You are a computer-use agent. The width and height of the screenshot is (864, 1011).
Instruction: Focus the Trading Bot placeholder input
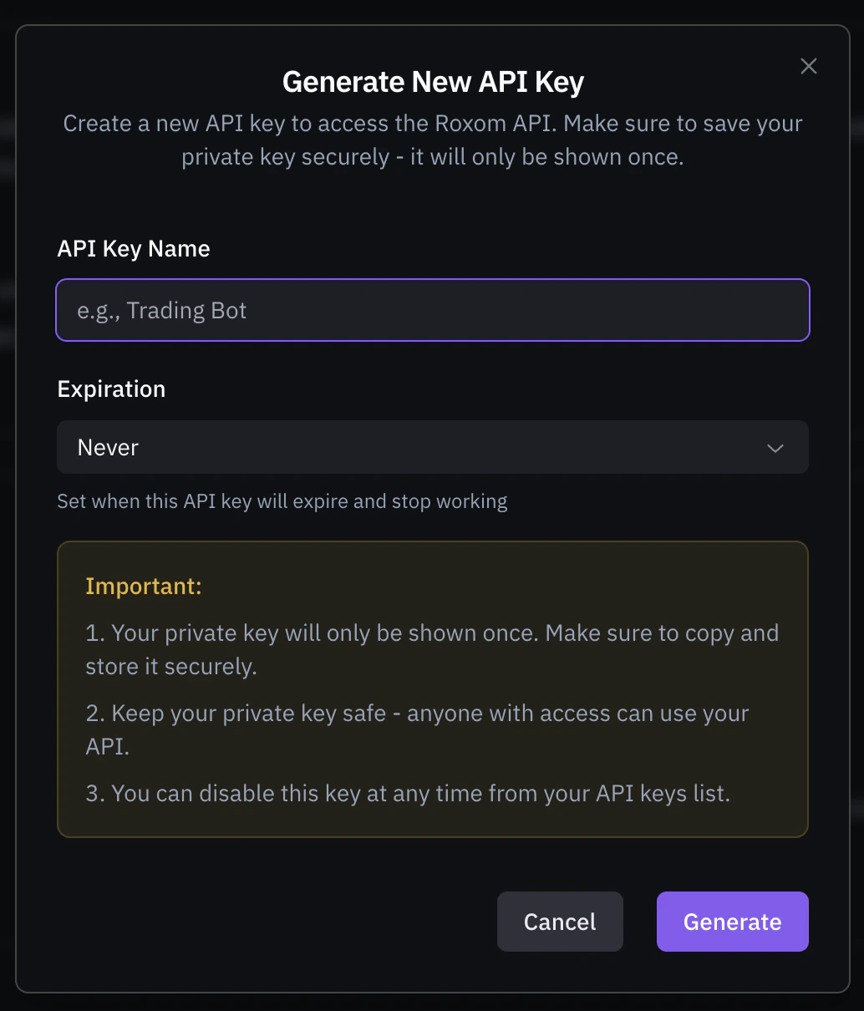[x=432, y=310]
